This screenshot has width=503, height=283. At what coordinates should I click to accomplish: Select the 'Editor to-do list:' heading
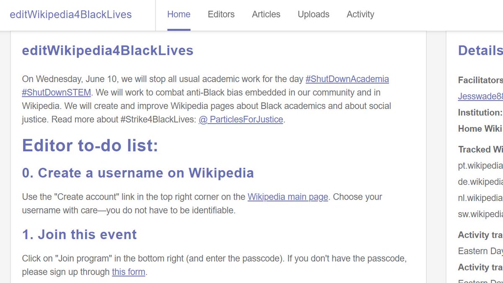(90, 145)
